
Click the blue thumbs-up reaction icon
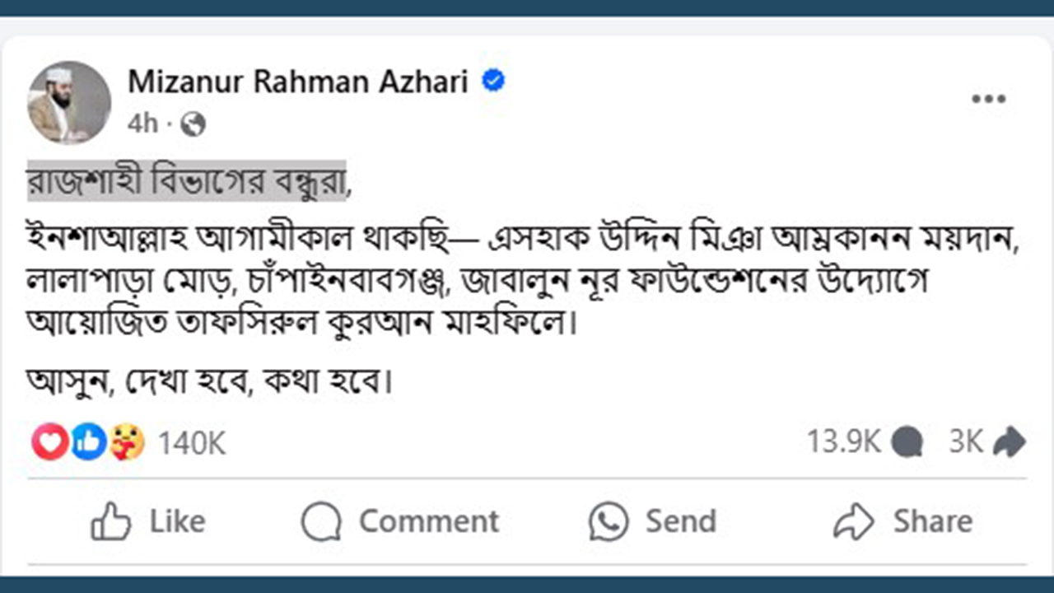tap(88, 443)
